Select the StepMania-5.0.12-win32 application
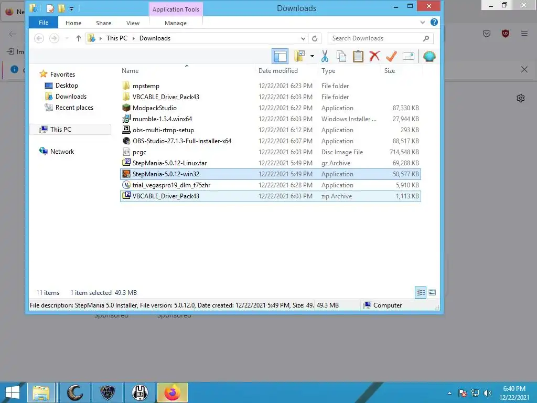 click(x=271, y=174)
